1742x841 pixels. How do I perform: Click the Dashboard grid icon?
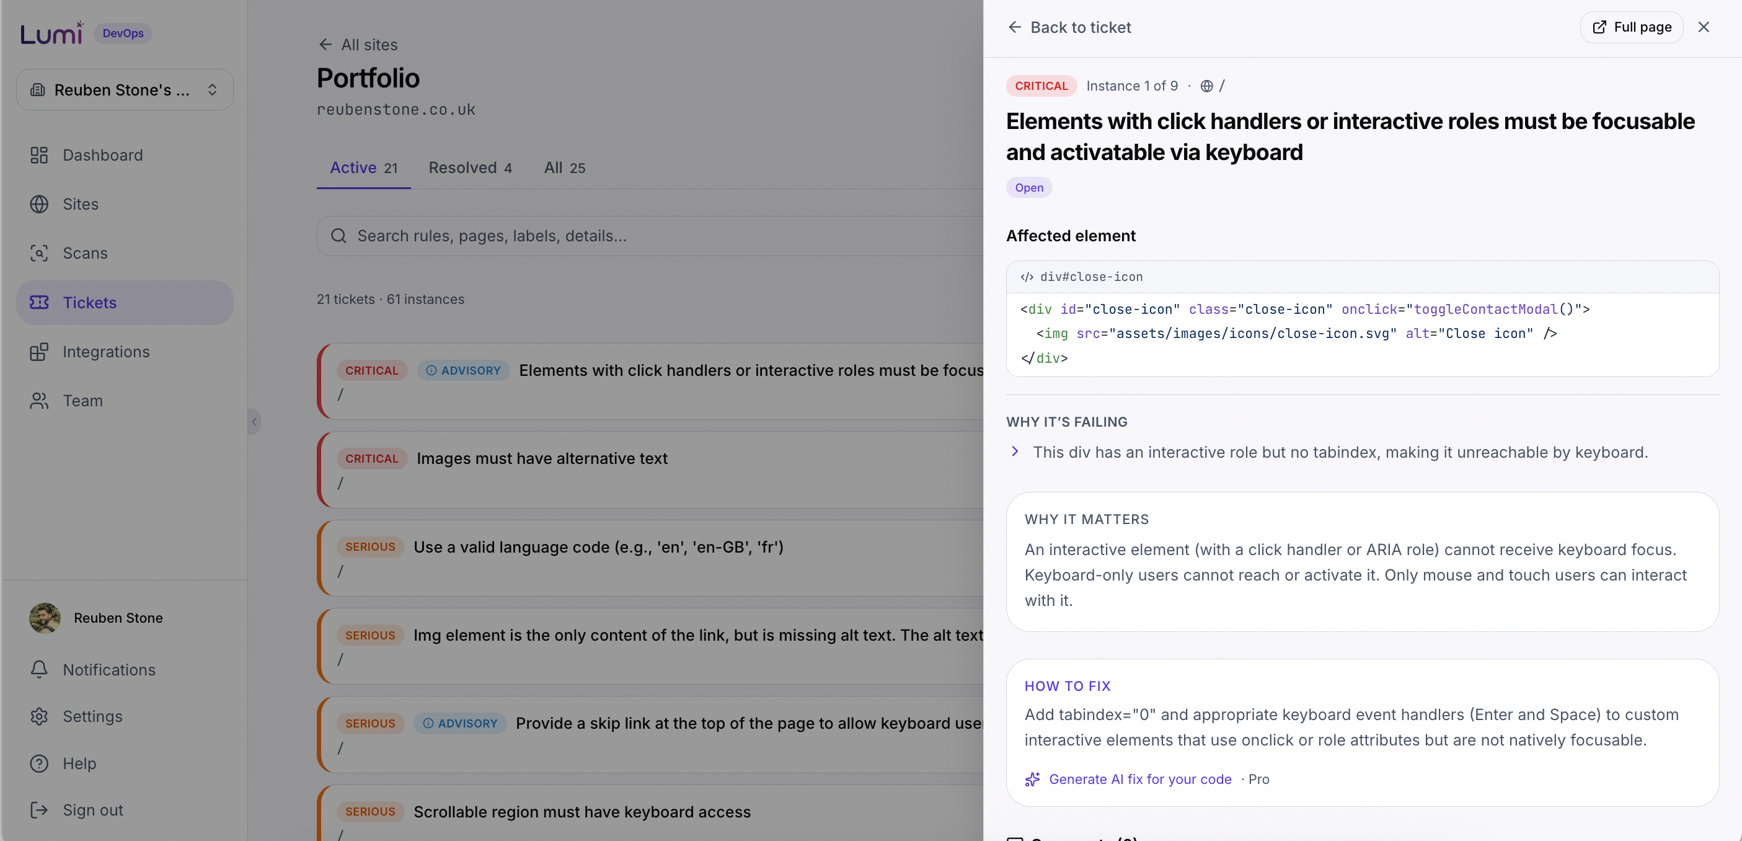[39, 155]
